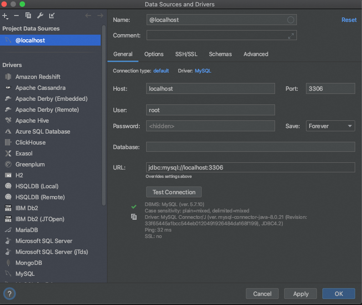Open the SSH/SSL tab

tap(186, 54)
